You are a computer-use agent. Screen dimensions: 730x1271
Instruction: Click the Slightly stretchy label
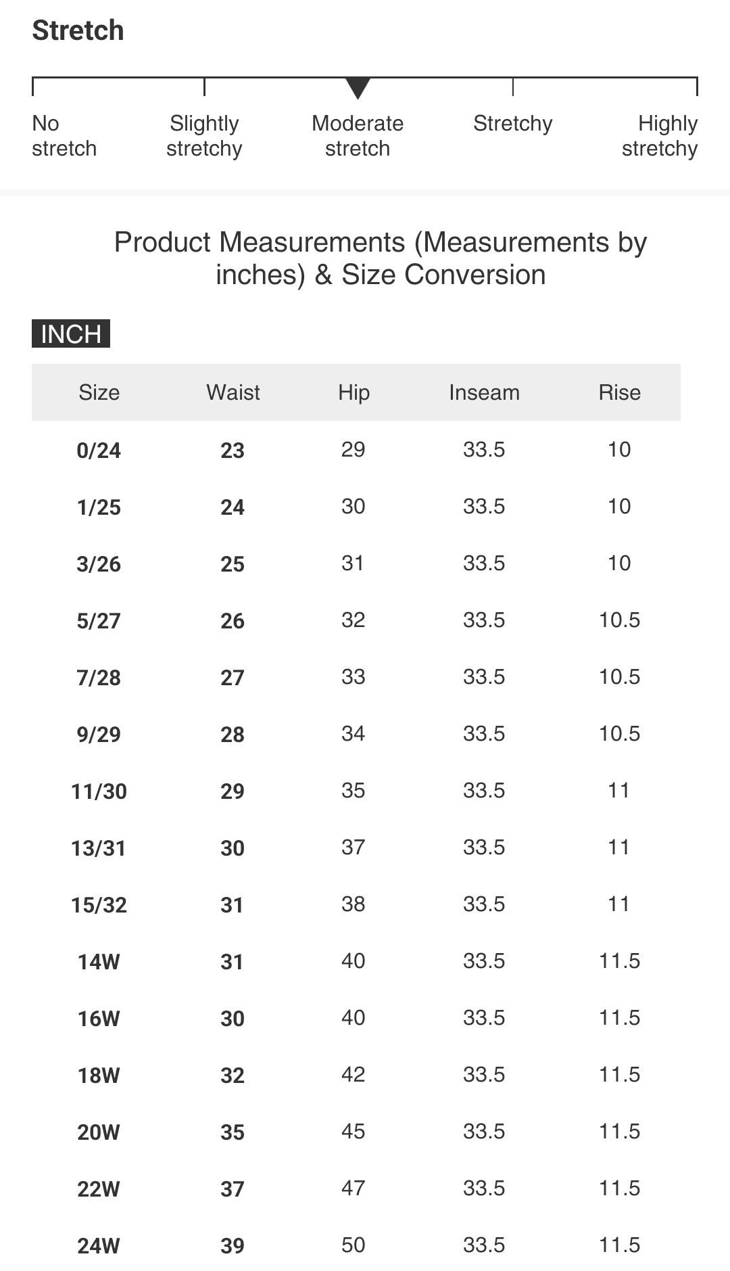(204, 136)
